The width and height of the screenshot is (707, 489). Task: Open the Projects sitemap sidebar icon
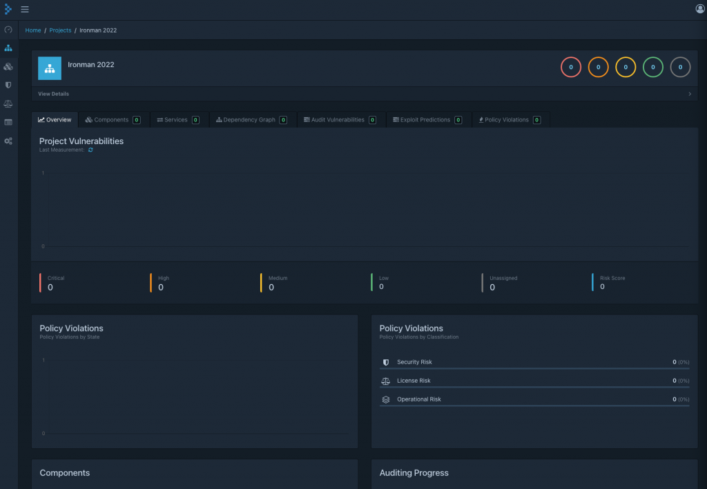click(x=8, y=48)
